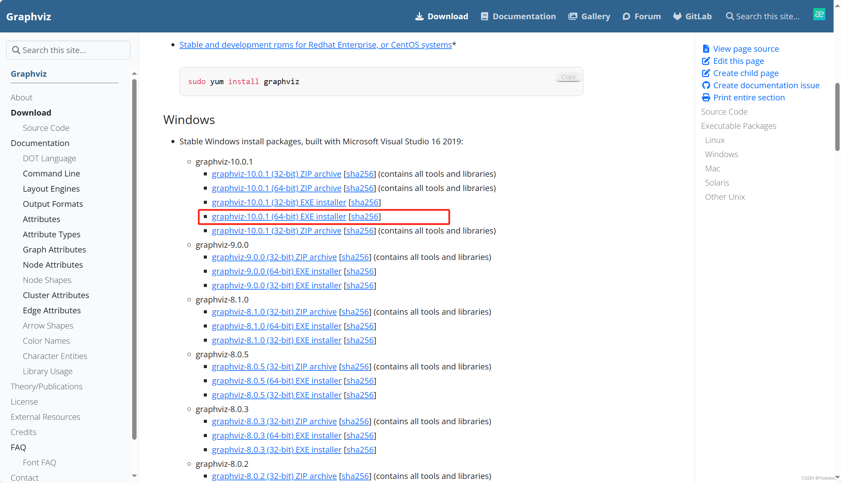Image resolution: width=841 pixels, height=483 pixels.
Task: Download graphviz-9.0.0 32-bit ZIP archive
Action: coord(274,257)
